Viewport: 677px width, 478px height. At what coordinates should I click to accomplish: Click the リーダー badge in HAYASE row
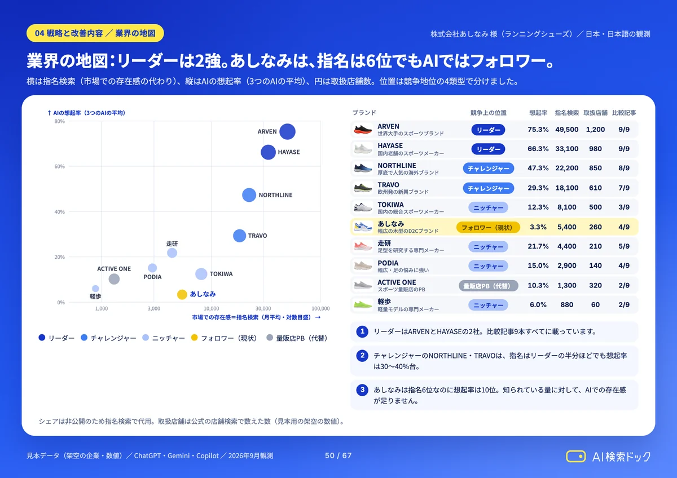[488, 149]
